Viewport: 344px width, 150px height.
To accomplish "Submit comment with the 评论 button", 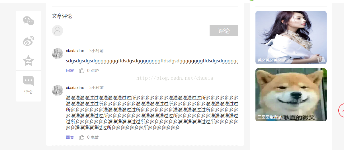I will coord(224,31).
